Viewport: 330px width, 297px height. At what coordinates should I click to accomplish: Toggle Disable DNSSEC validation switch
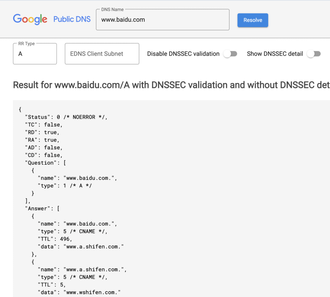point(230,54)
